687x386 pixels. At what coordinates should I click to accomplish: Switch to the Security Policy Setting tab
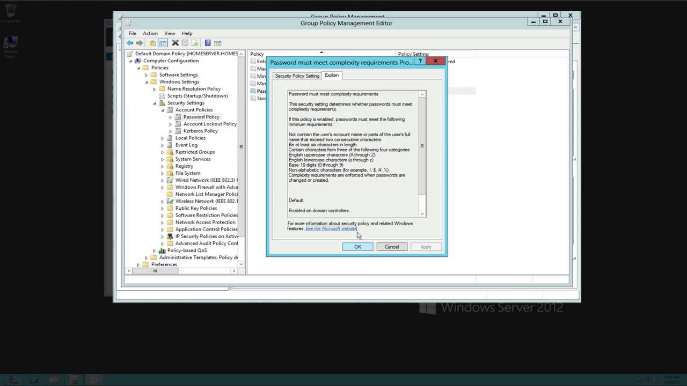click(x=297, y=76)
